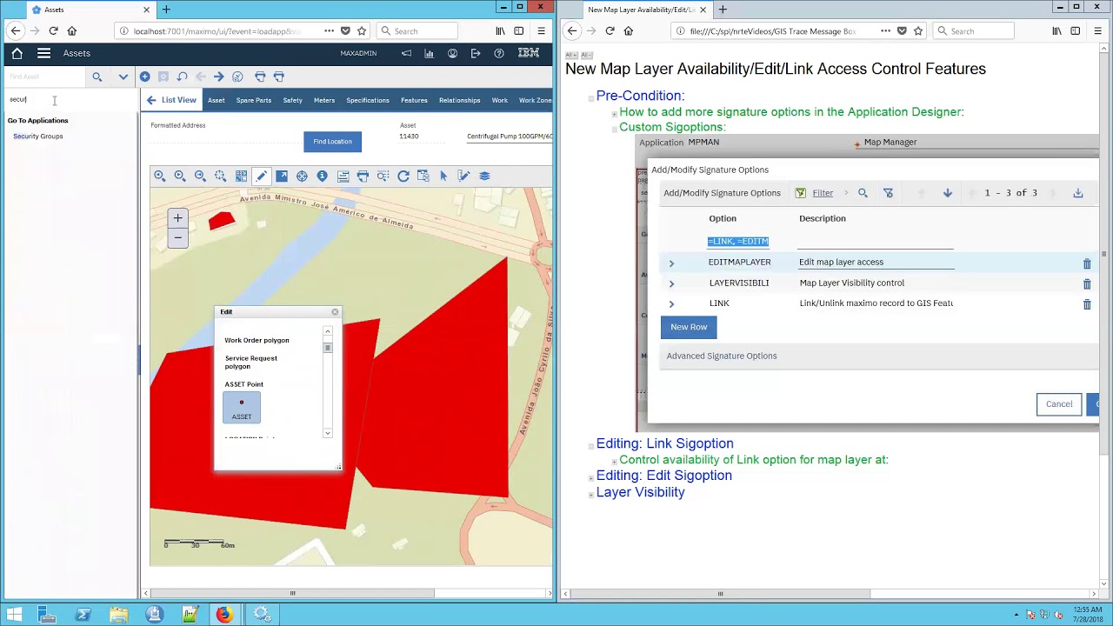Click the map info marker tool

point(322,176)
